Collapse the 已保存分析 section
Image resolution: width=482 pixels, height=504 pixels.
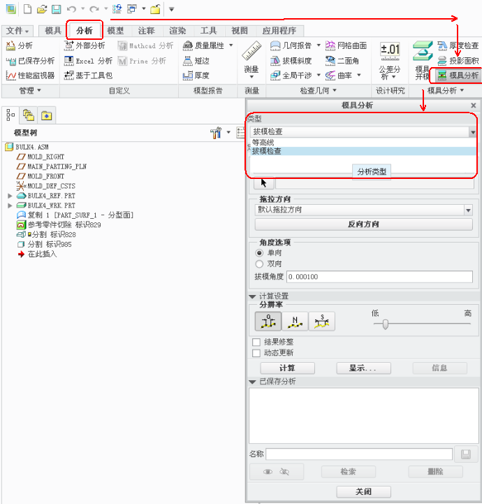[x=252, y=382]
